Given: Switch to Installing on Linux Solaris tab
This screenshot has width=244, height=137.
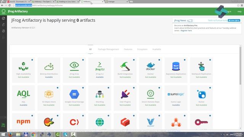Looking at the screenshot, I should point(68,2).
